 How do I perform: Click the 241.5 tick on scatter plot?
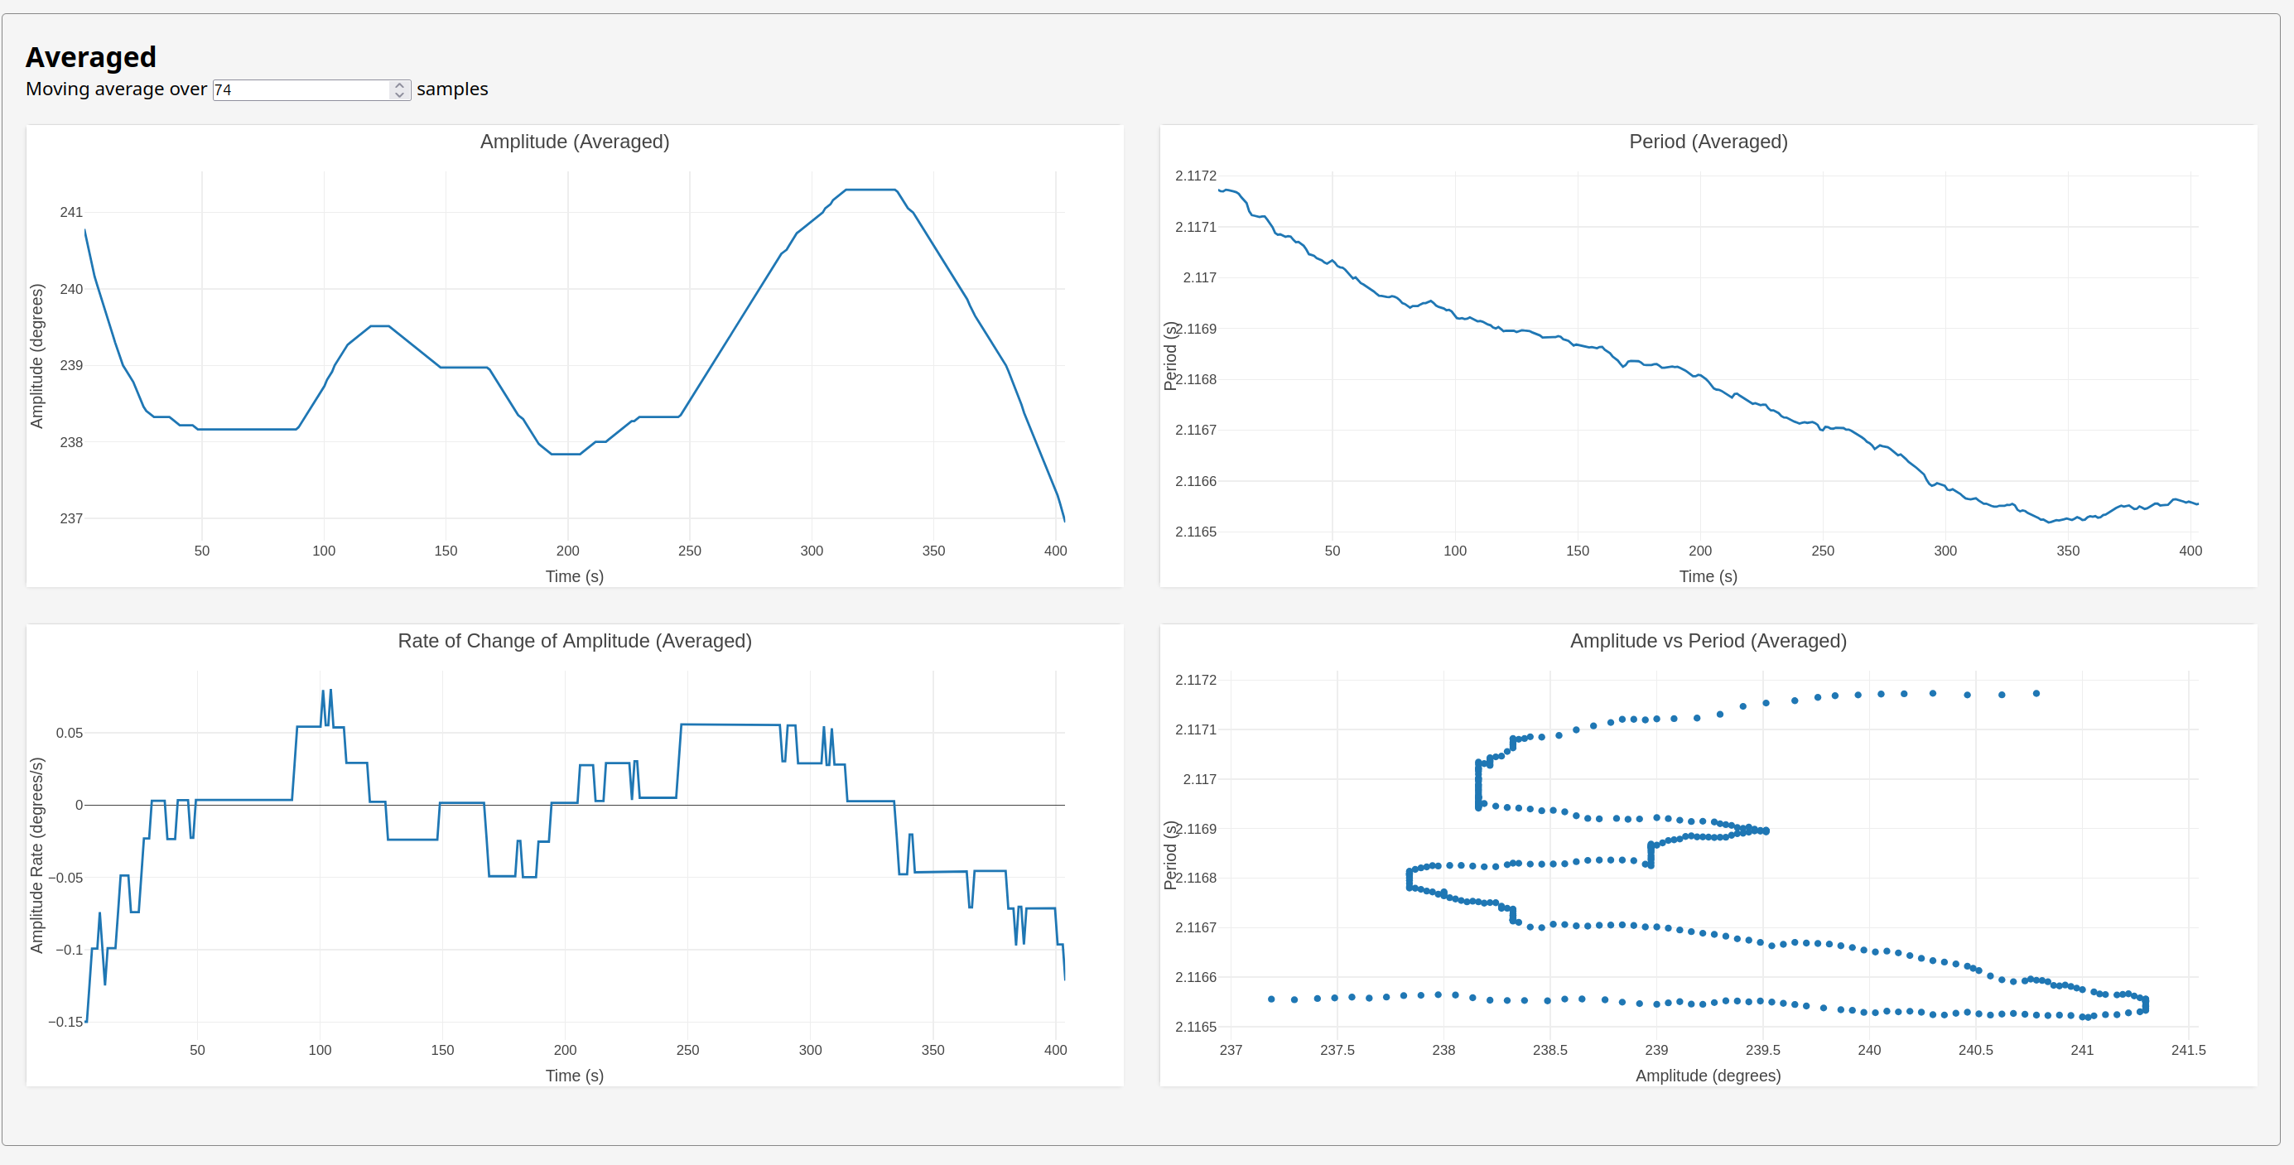coord(2188,1050)
